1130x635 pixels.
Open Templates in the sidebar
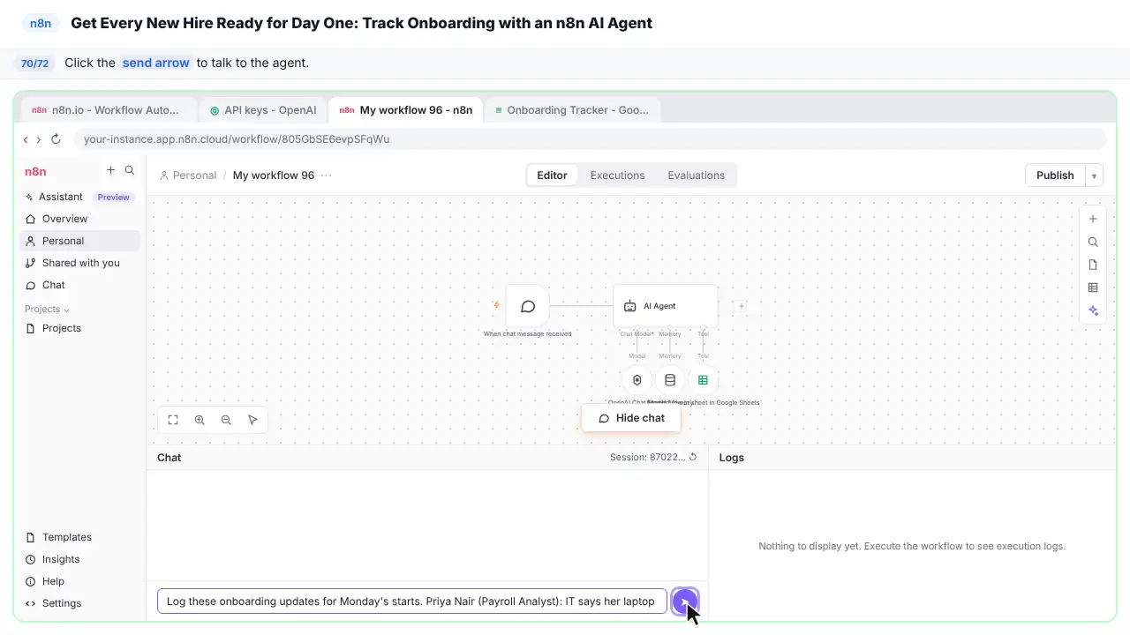tap(67, 537)
